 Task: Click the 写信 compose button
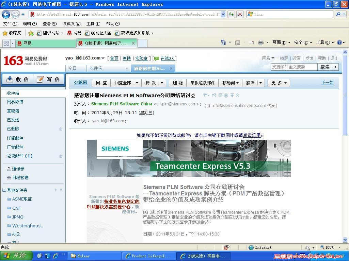49,79
